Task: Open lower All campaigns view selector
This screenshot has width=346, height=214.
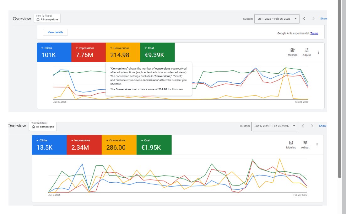Action: click(43, 126)
